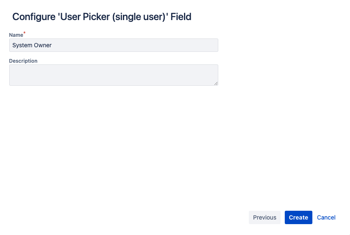The width and height of the screenshot is (350, 235).
Task: Go back with the Previous button
Action: 264,217
